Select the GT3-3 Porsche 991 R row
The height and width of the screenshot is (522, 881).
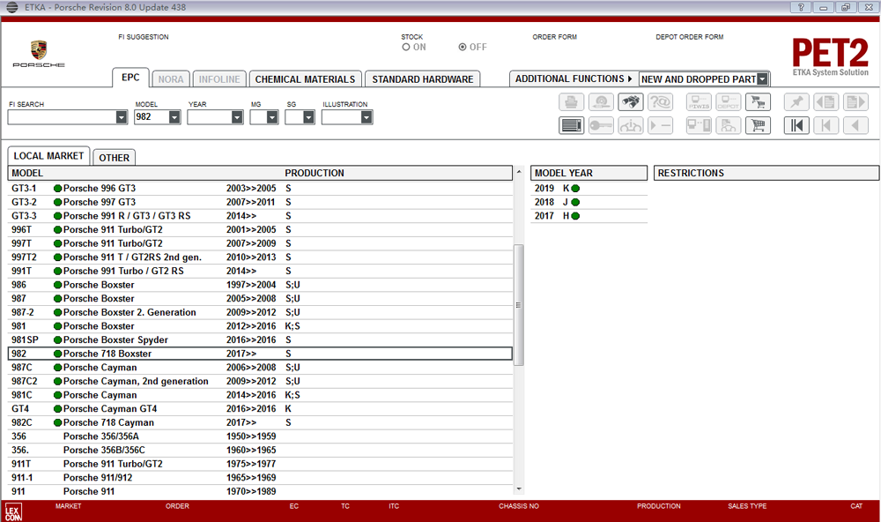(260, 216)
